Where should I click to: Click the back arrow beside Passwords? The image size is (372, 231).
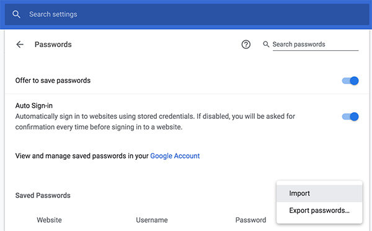(x=20, y=45)
